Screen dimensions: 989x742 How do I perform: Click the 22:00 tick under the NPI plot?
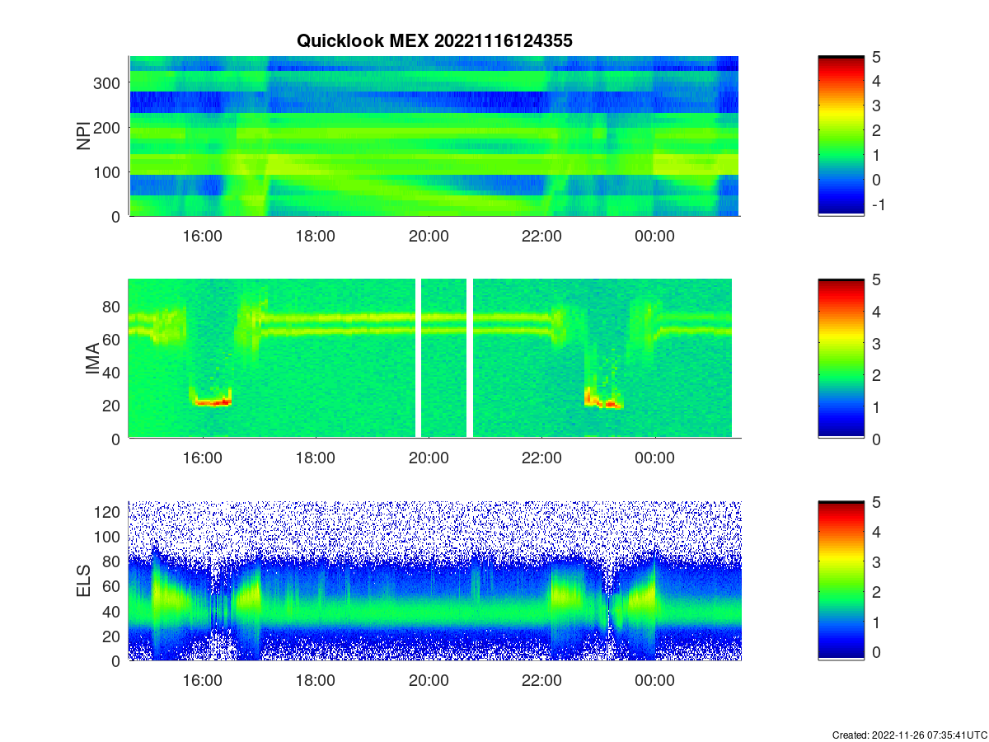(x=541, y=236)
